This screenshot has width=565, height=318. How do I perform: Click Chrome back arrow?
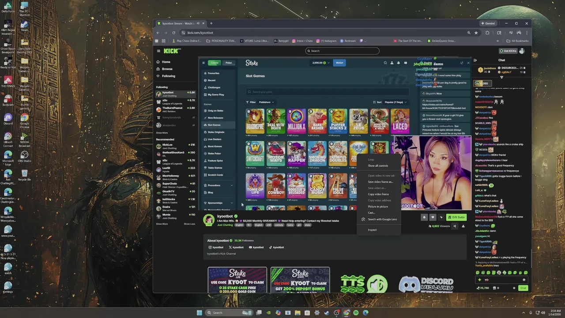coord(158,33)
